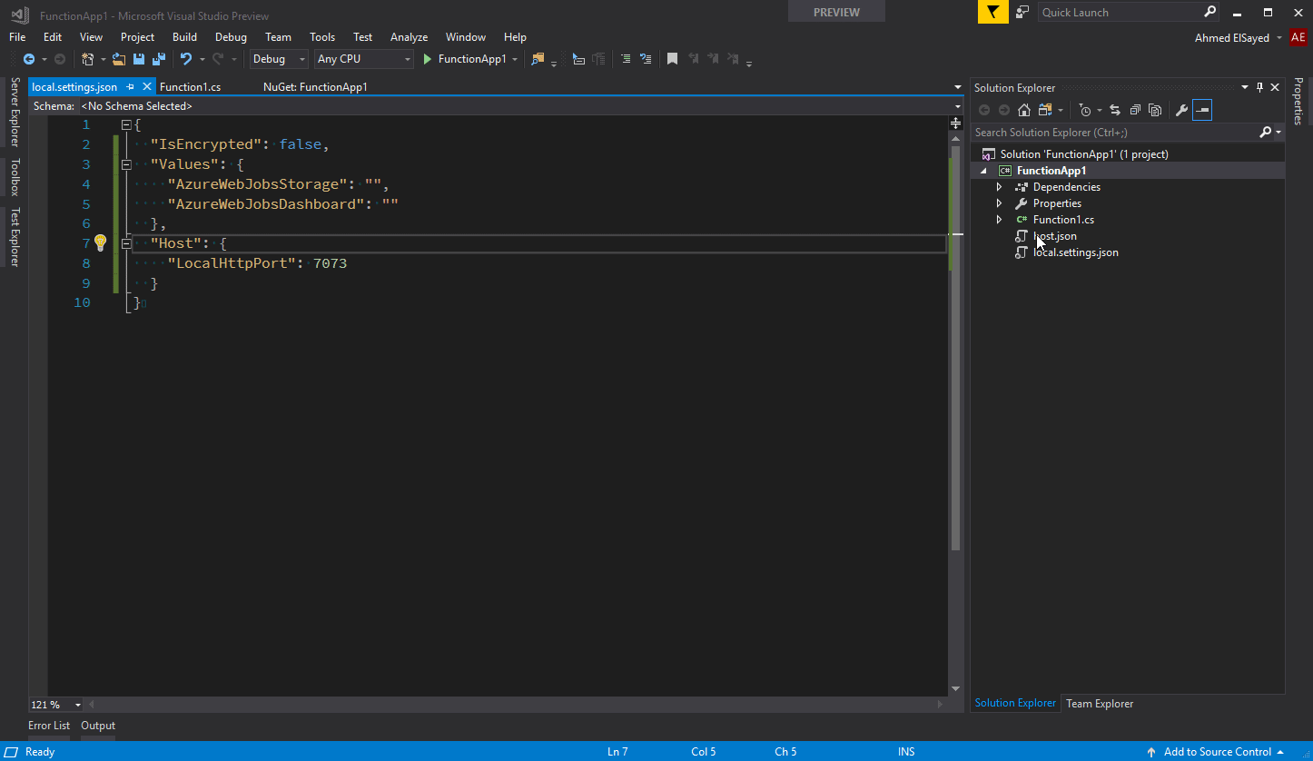The width and height of the screenshot is (1313, 761).
Task: Open the FunctionApp1 start target dropdown arrow
Action: 515,59
